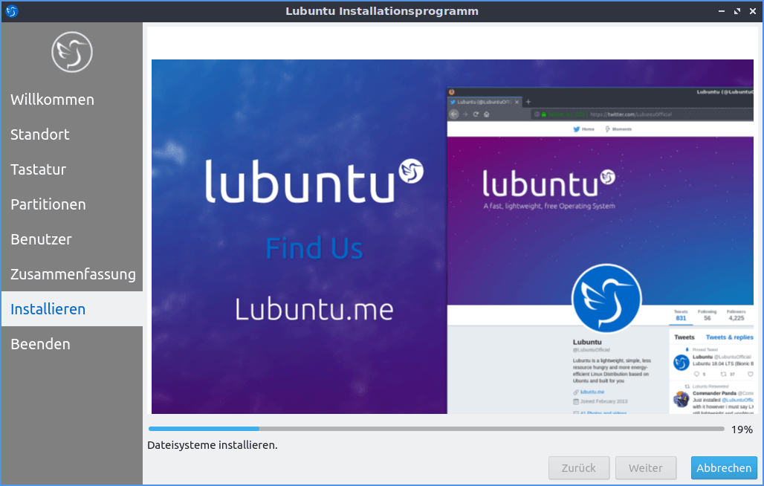
Task: Click the Weiter button
Action: [x=646, y=468]
